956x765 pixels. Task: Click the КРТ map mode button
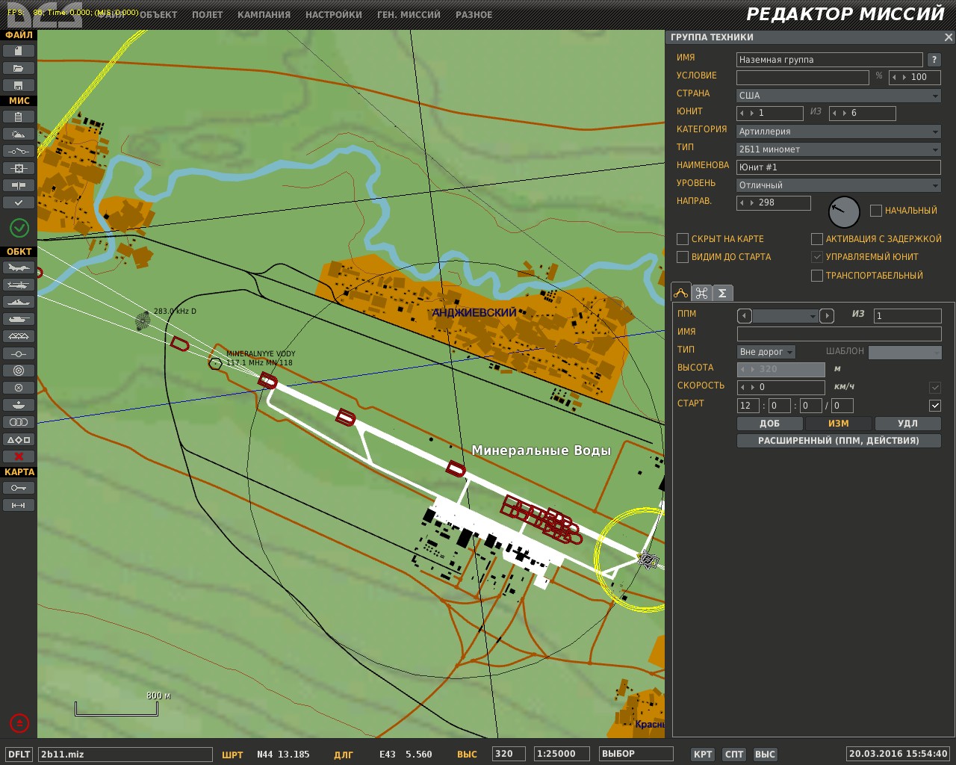[703, 755]
